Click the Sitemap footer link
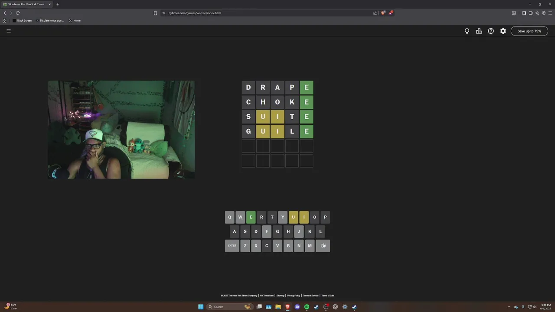 281,296
